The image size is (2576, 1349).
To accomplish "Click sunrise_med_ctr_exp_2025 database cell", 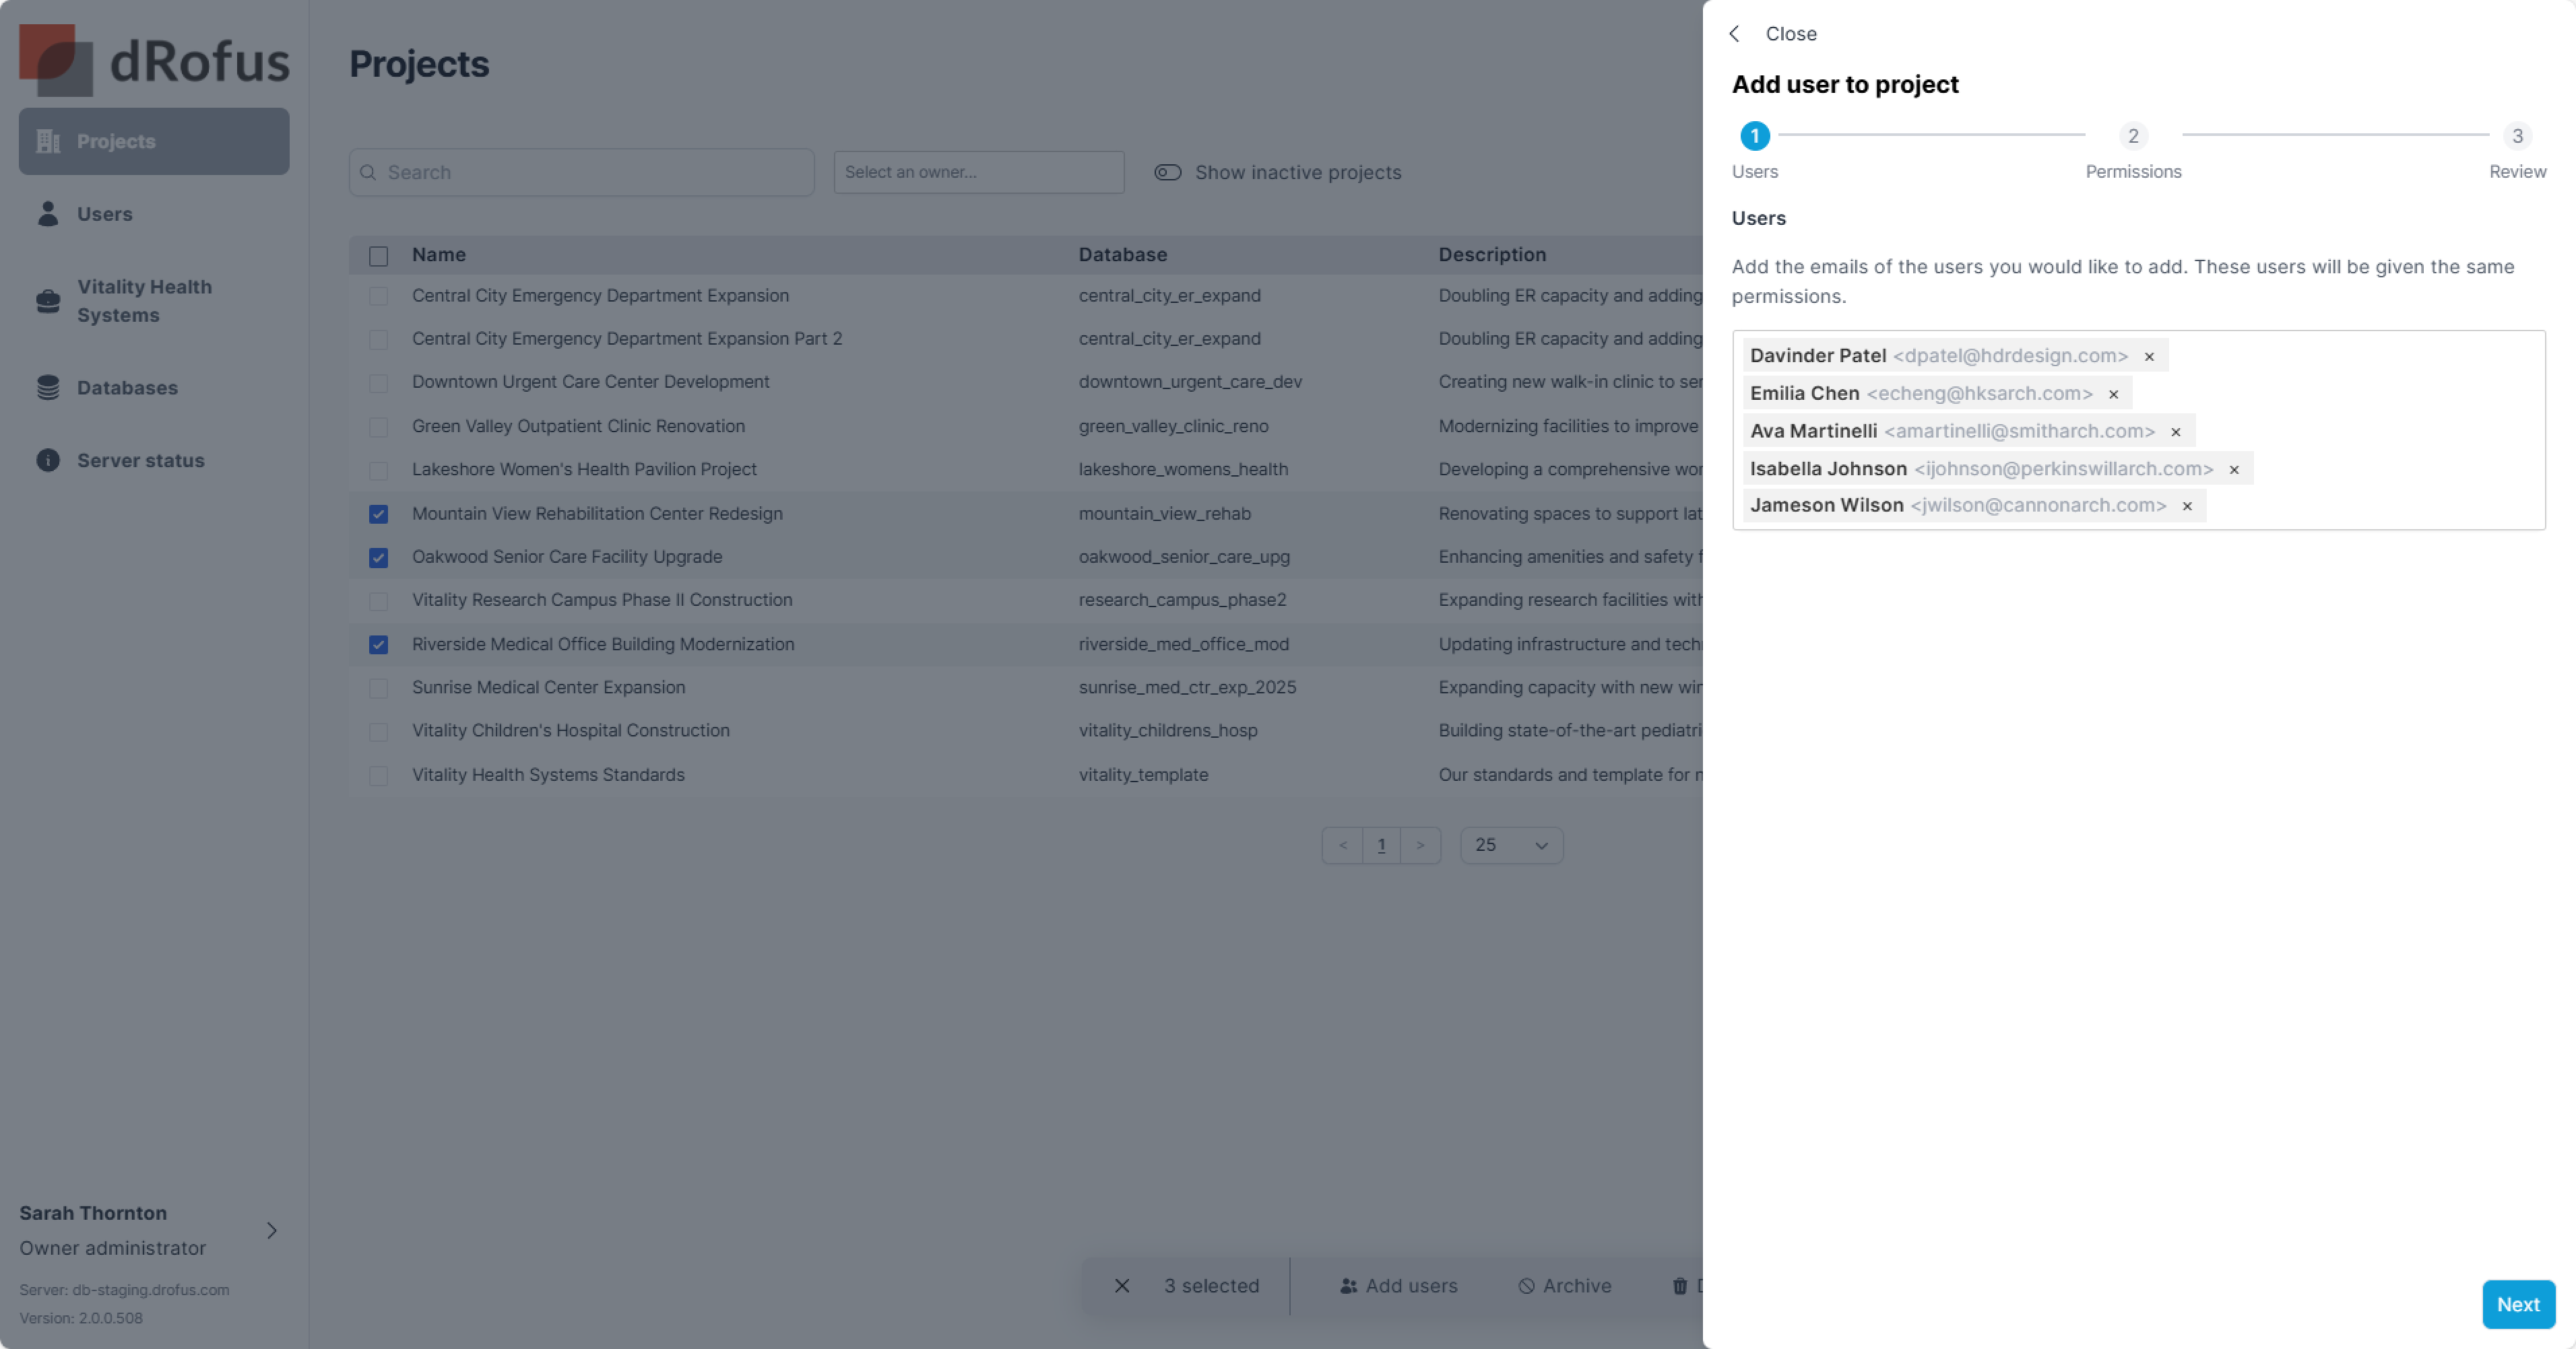I will [1187, 687].
